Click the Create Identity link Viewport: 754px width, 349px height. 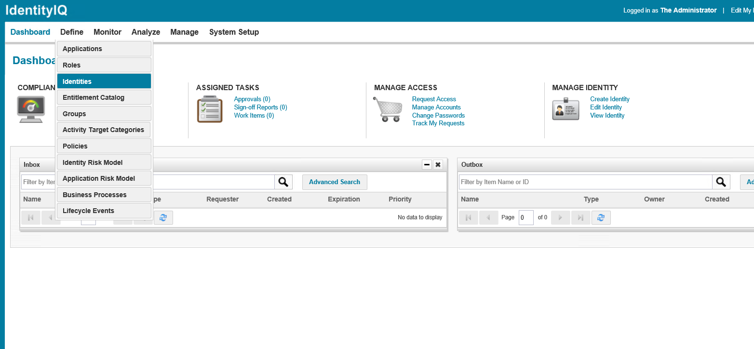[x=610, y=99]
